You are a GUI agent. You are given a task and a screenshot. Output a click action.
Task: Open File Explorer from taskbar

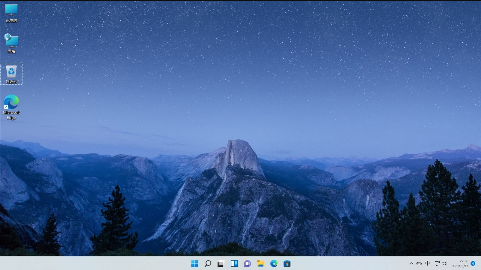pyautogui.click(x=261, y=264)
